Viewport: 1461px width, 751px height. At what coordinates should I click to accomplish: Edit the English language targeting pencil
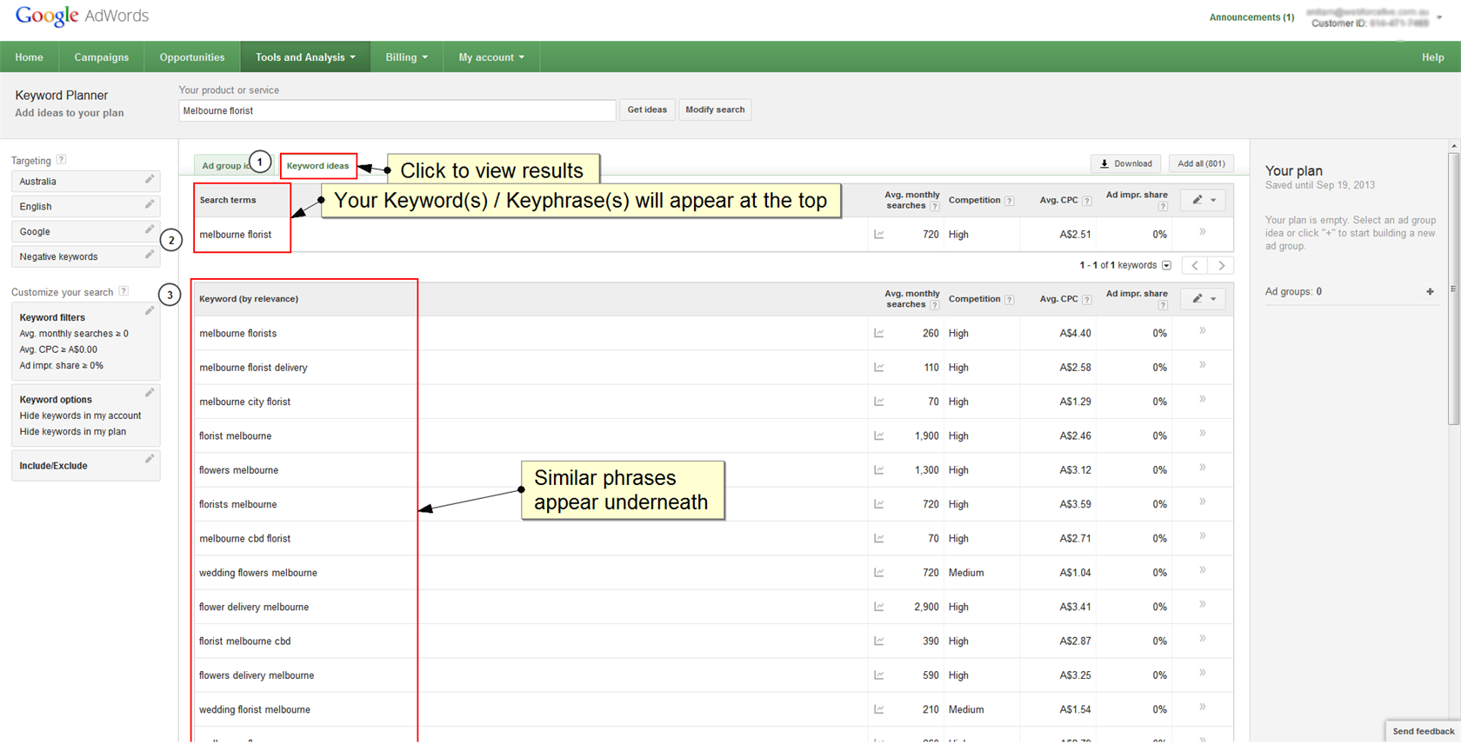tap(150, 205)
